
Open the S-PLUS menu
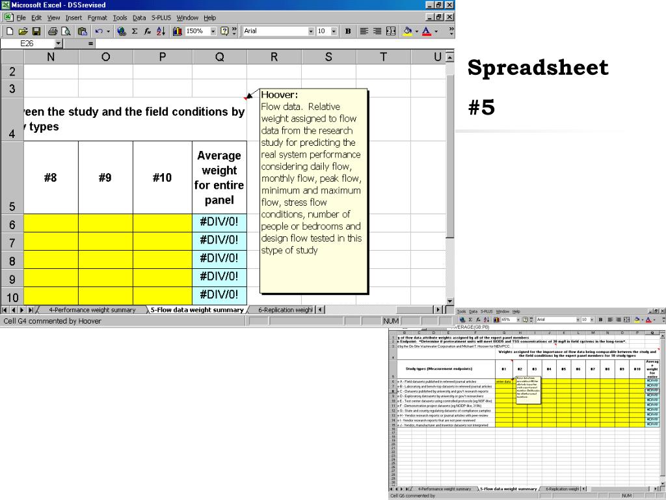coord(161,18)
